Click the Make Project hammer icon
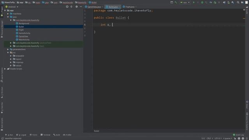This screenshot has width=249, height=140. click(176, 2)
